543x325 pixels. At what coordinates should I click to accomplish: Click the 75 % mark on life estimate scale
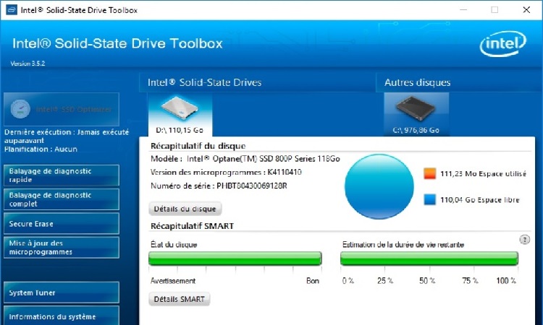470,281
